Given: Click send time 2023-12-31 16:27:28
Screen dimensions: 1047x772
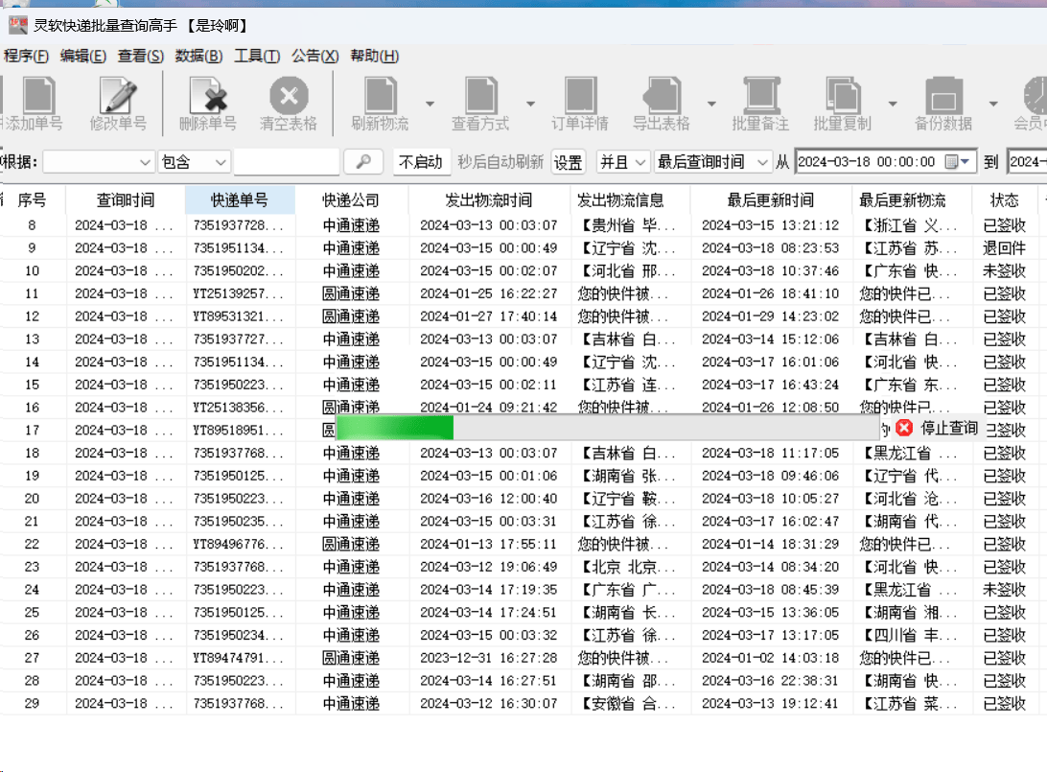Looking at the screenshot, I should (489, 658).
